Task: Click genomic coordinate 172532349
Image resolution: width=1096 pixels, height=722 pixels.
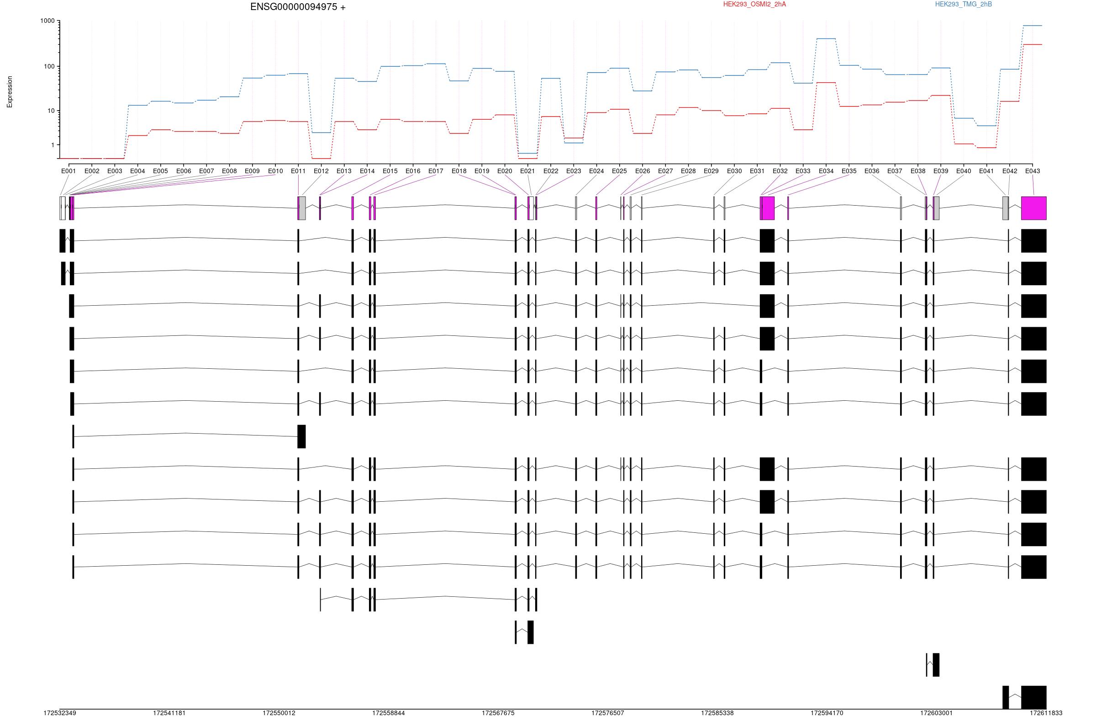Action: (60, 713)
